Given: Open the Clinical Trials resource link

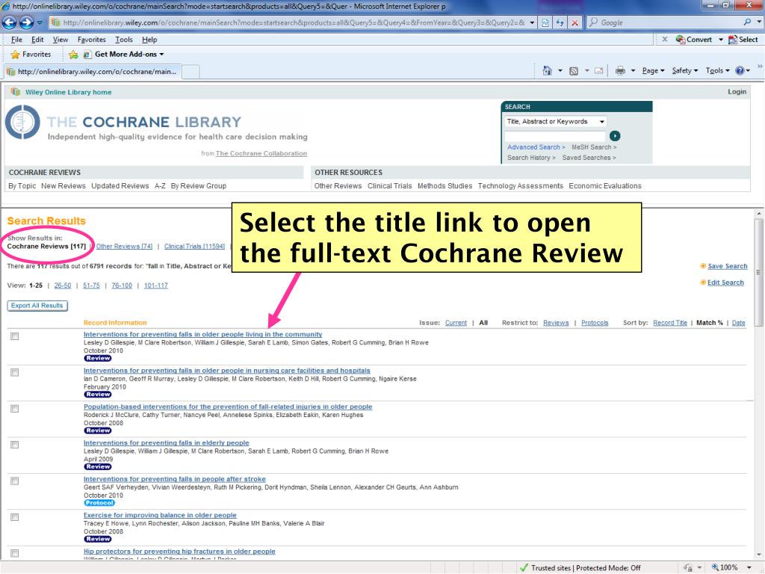Looking at the screenshot, I should point(389,186).
